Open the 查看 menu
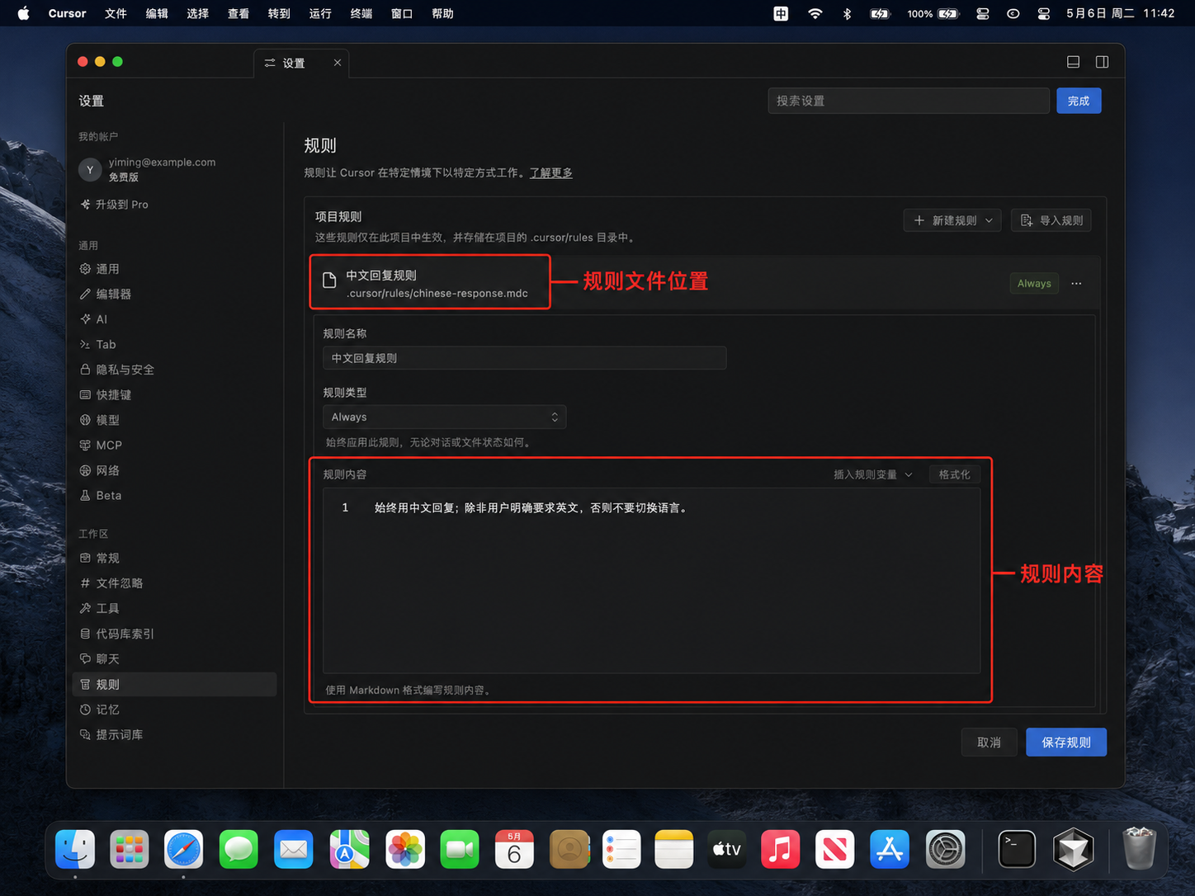Screen dimensions: 1195x896 239,13
